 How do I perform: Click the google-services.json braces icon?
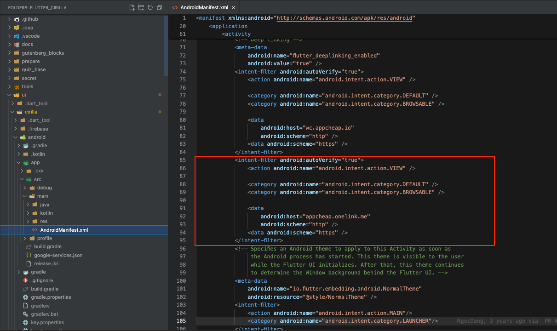pos(29,255)
